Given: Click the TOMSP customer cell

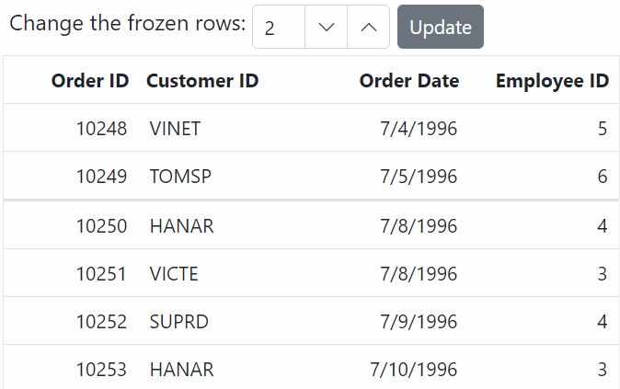Looking at the screenshot, I should point(180,177).
